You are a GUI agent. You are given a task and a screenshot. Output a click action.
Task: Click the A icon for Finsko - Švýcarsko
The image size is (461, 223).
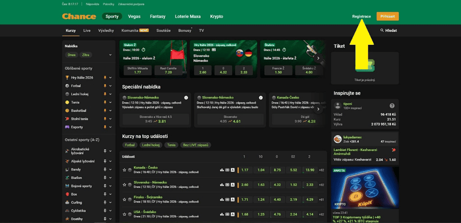232,199
